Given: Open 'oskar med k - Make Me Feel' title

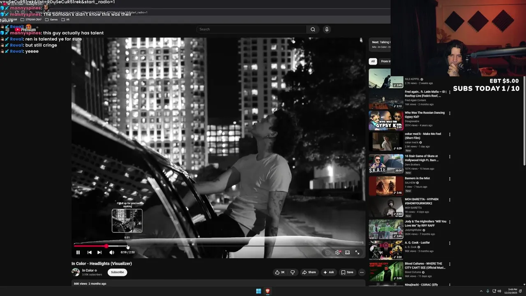Looking at the screenshot, I should point(423,136).
